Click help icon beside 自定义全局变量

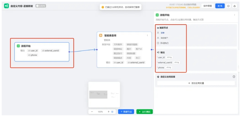click(x=234, y=76)
